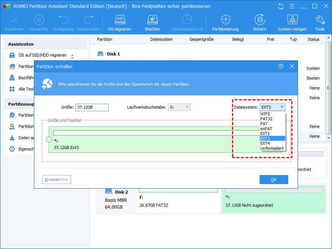The width and height of the screenshot is (332, 249).
Task: Click the refresh icon in title bar
Action: [281, 6]
